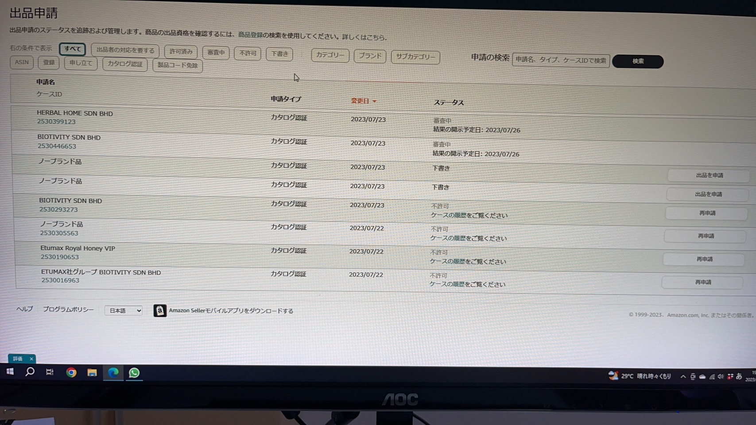Click the Amazon Seller app icon
Image resolution: width=756 pixels, height=425 pixels.
tap(159, 310)
